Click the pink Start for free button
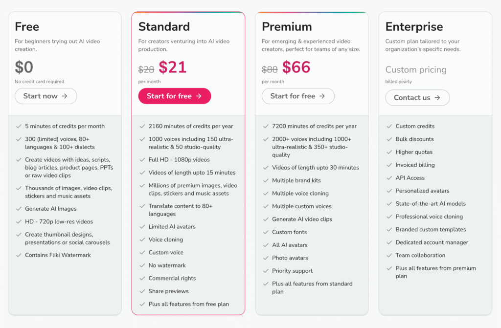501x328 pixels. pos(175,96)
